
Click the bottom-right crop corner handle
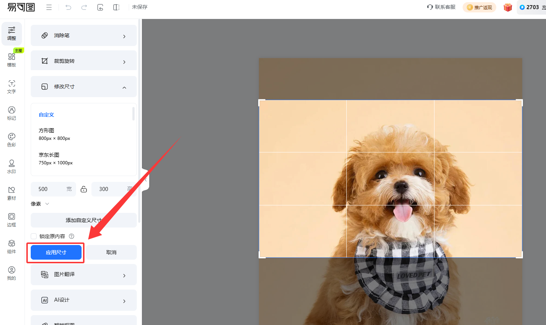click(x=520, y=255)
